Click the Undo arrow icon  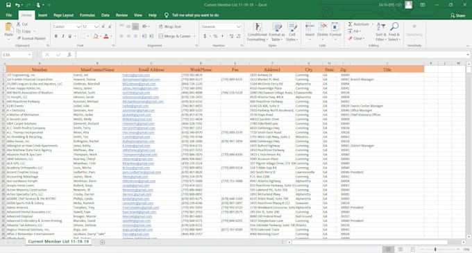coord(17,5)
